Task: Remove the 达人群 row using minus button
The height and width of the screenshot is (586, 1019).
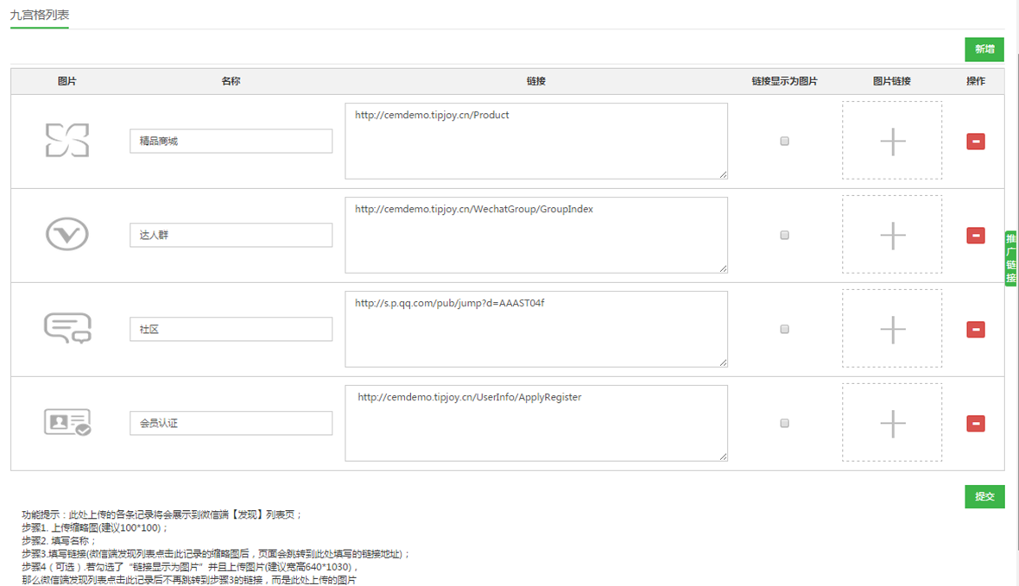Action: coord(976,236)
